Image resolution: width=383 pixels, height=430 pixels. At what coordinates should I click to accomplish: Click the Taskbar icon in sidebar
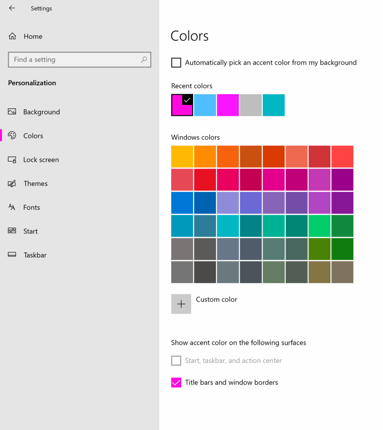coord(12,255)
